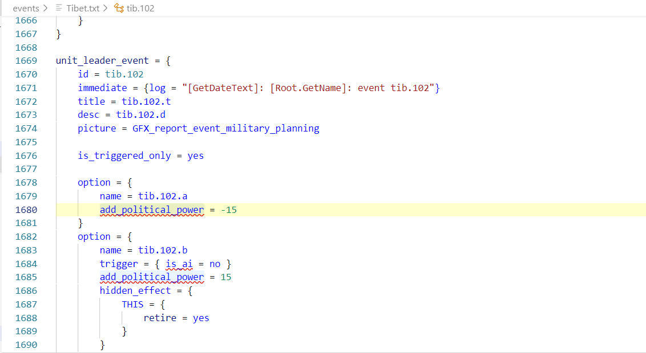Expand chevron after Tibet.txt breadcrumb
Image resolution: width=646 pixels, height=353 pixels.
106,8
